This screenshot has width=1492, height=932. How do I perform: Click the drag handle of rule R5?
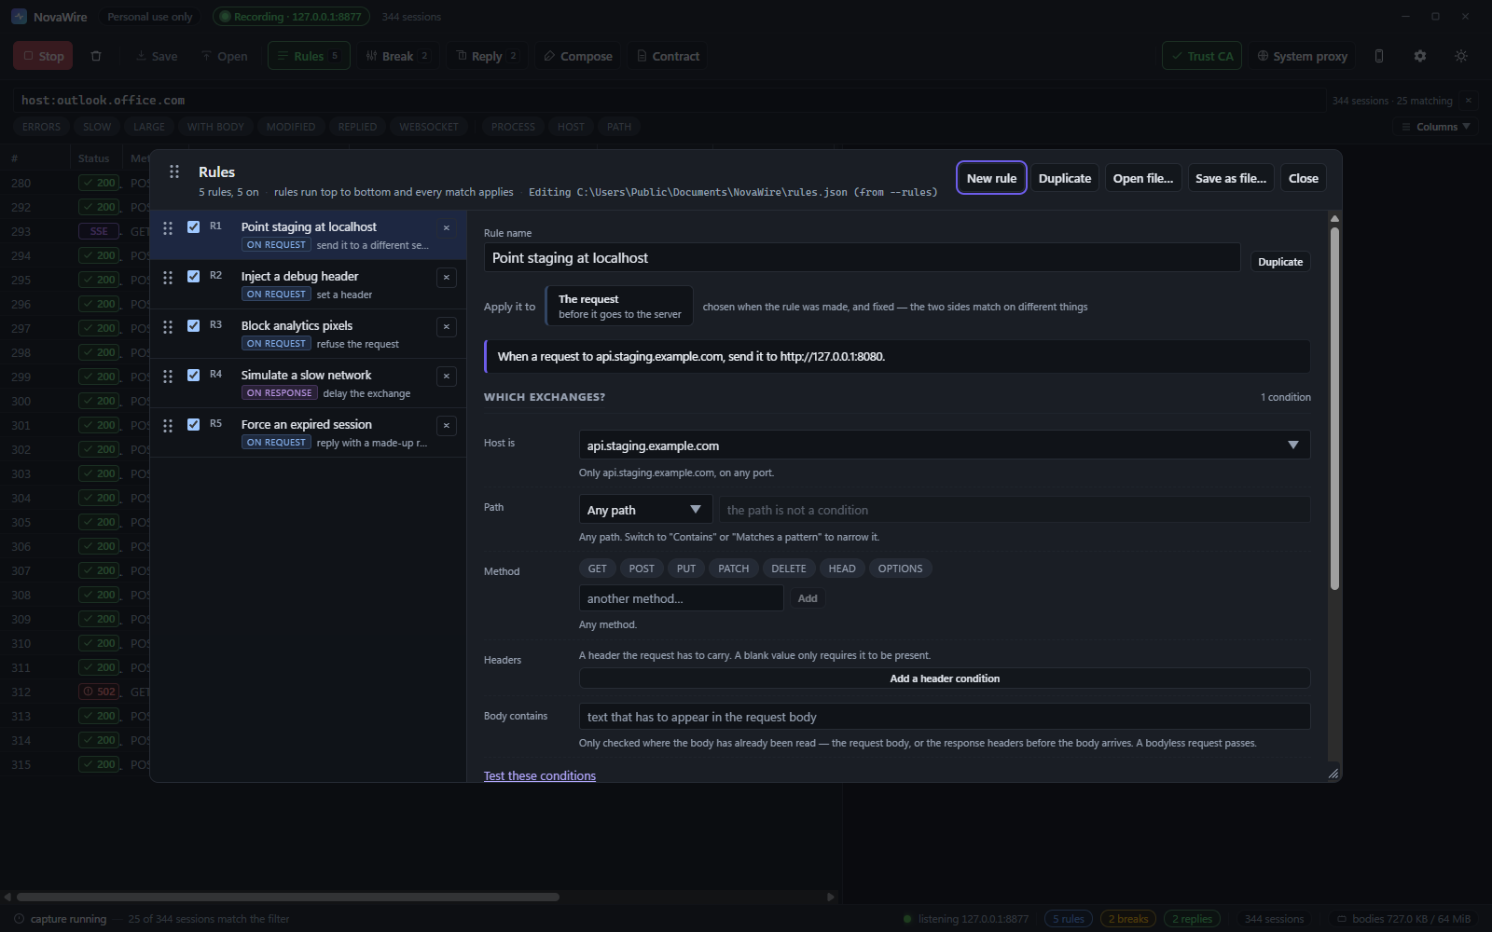coord(168,426)
